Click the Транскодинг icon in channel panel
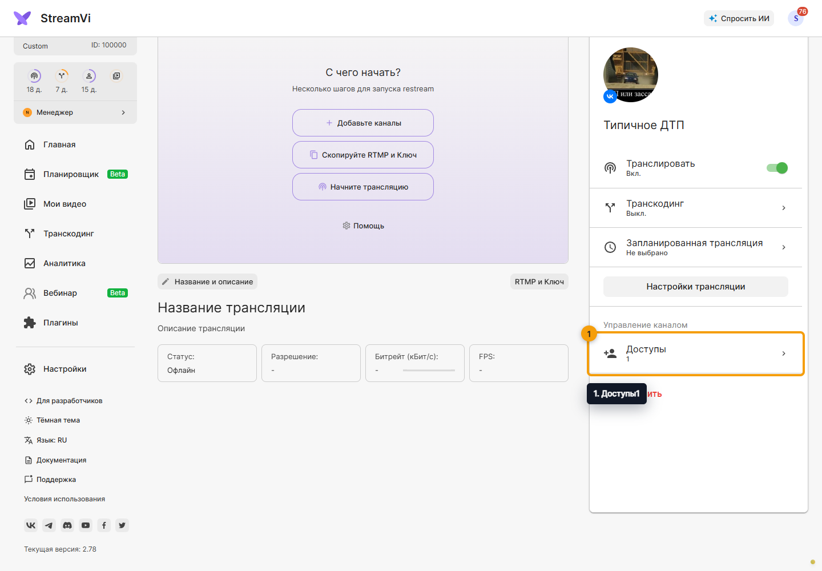The width and height of the screenshot is (822, 571). (x=610, y=208)
